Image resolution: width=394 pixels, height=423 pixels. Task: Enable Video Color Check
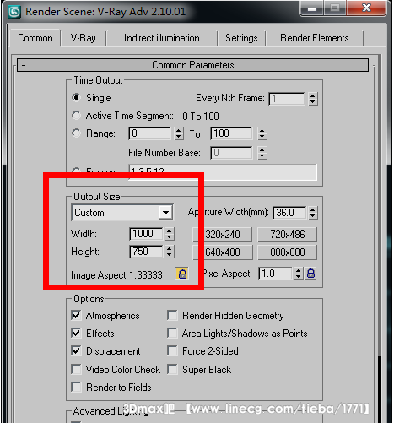click(76, 369)
